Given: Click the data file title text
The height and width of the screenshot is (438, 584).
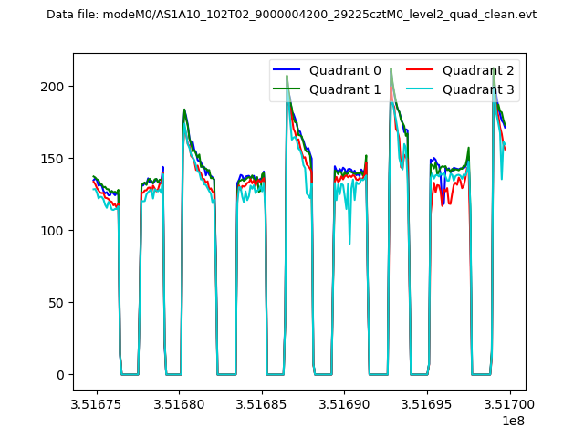Looking at the screenshot, I should click(x=291, y=15).
